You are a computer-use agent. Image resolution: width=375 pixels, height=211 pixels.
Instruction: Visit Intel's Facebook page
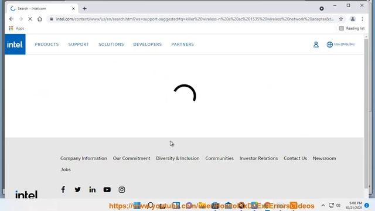coord(63,189)
